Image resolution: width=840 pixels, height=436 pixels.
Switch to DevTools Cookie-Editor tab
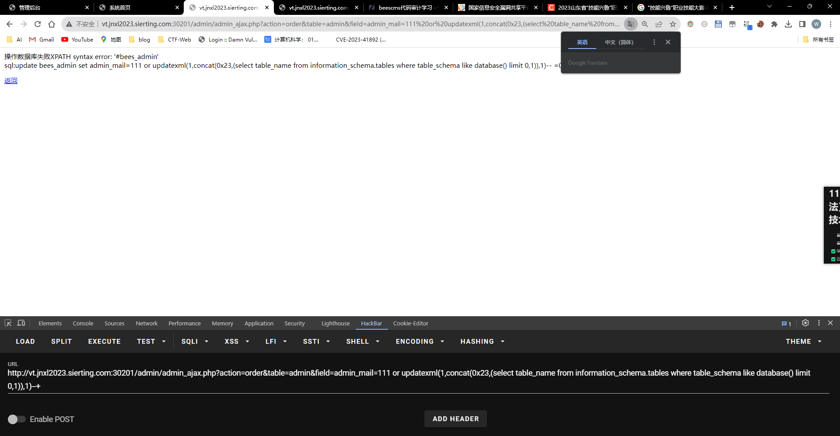tap(410, 324)
